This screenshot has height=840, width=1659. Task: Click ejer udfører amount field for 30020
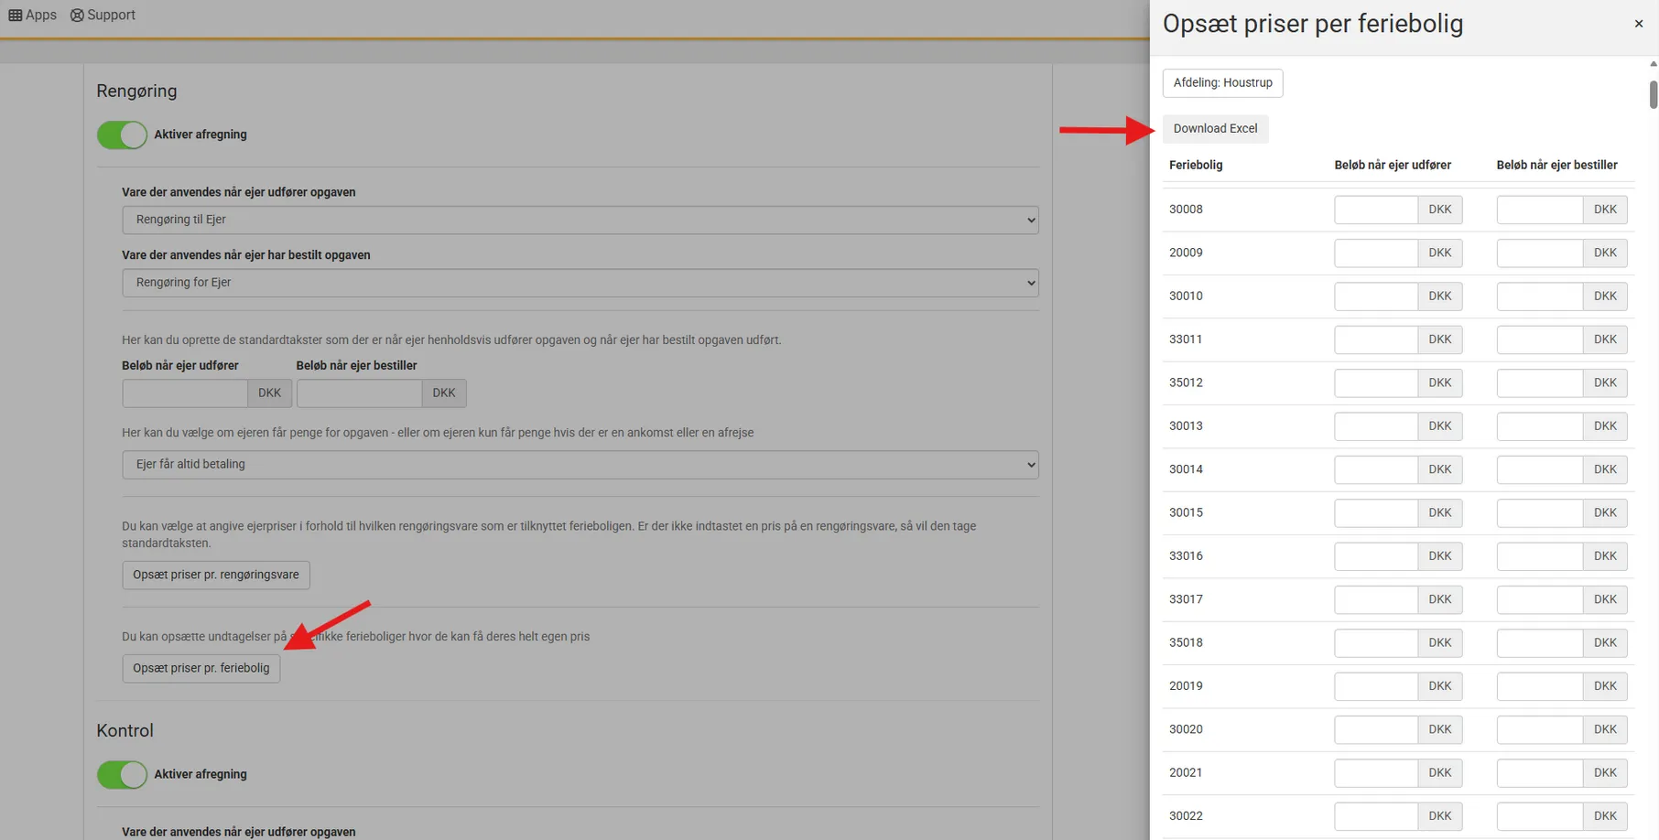click(1375, 730)
